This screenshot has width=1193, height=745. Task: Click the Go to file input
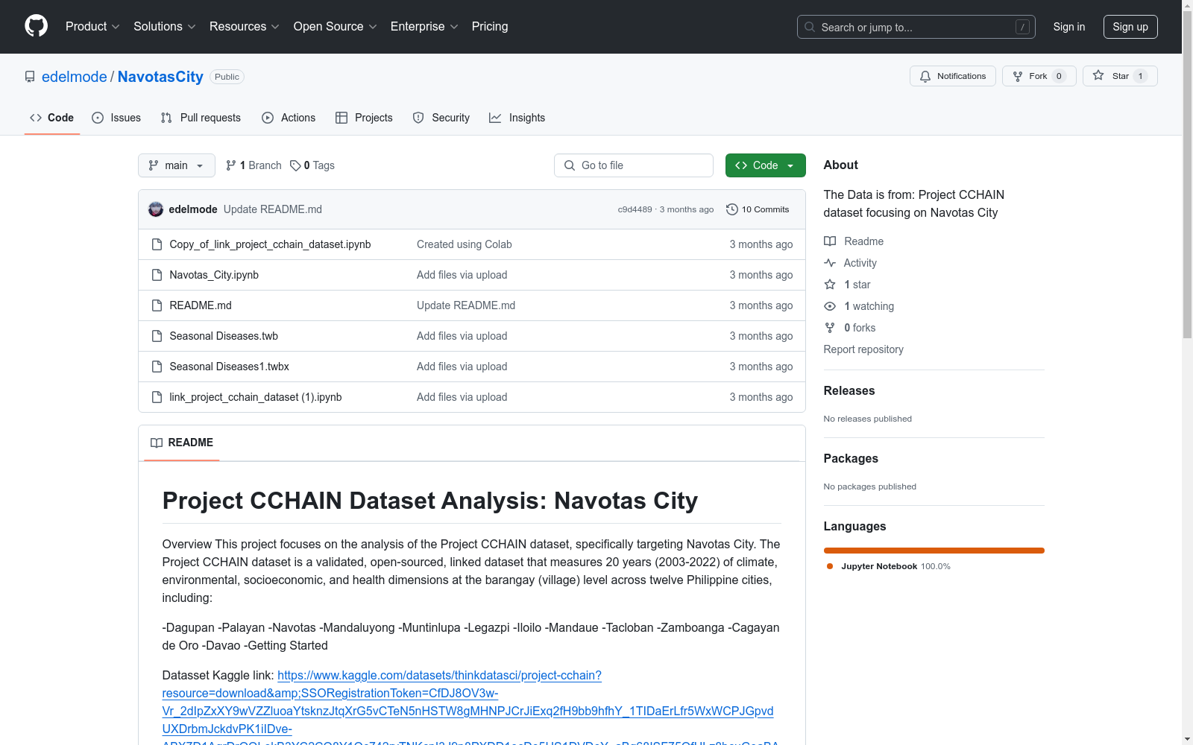pyautogui.click(x=634, y=165)
